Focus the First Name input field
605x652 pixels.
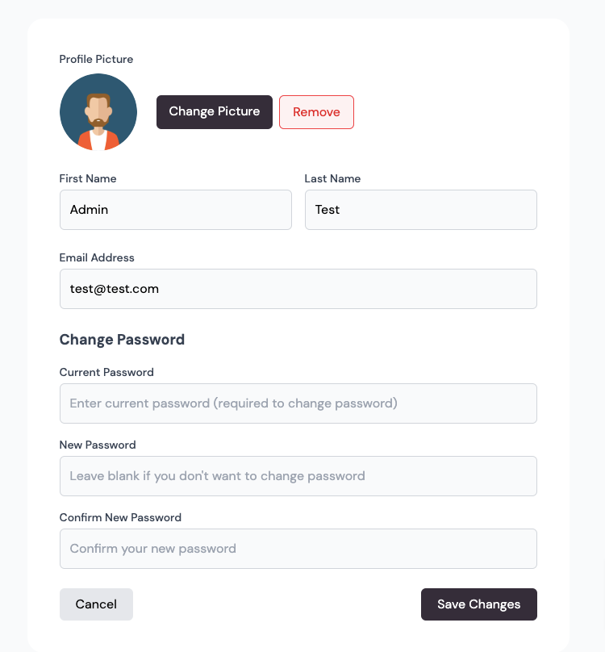(175, 210)
